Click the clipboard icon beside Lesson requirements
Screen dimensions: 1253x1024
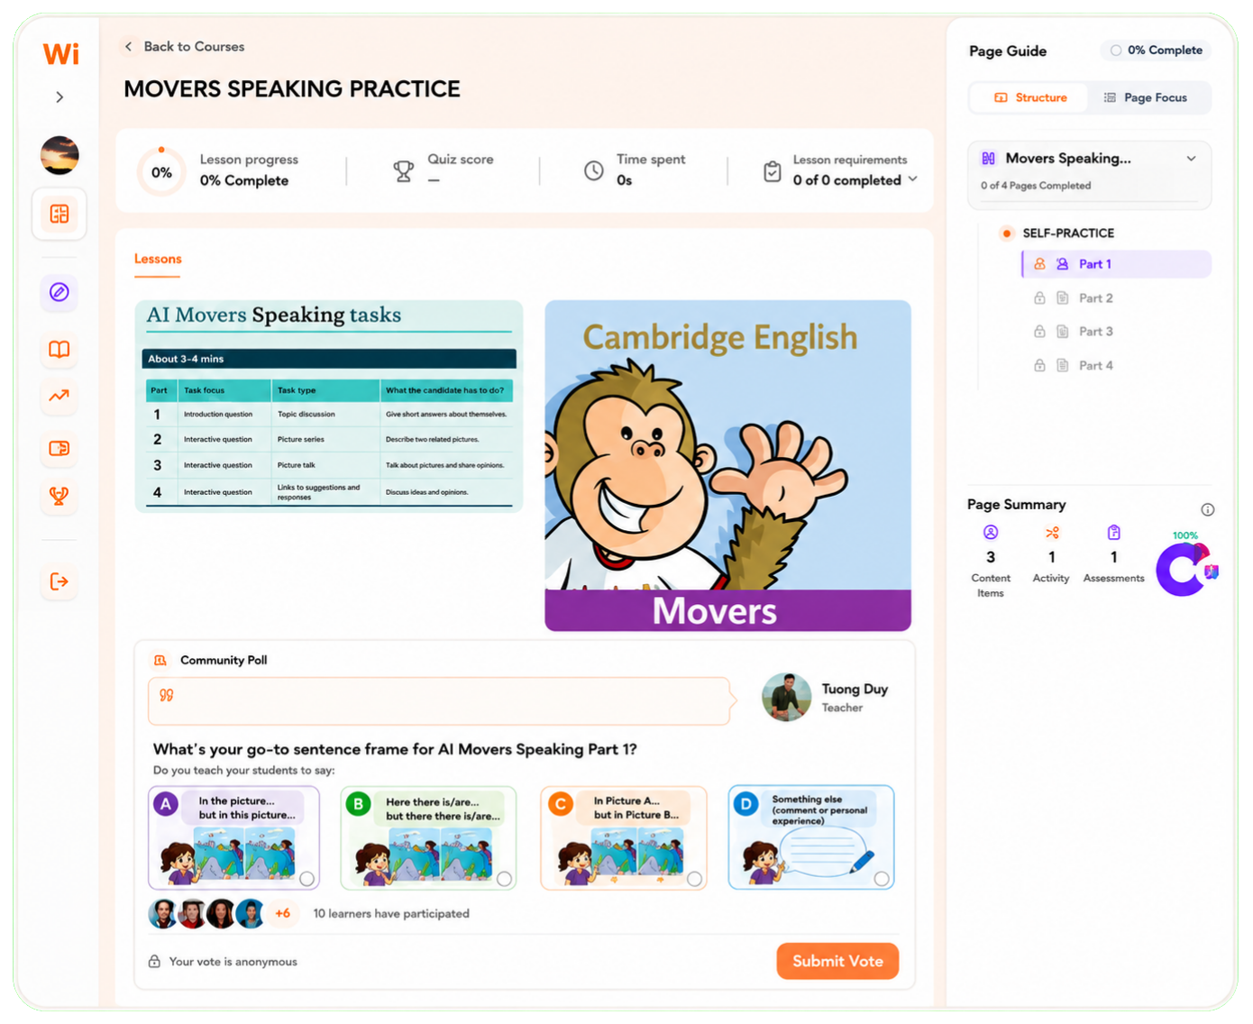tap(773, 171)
